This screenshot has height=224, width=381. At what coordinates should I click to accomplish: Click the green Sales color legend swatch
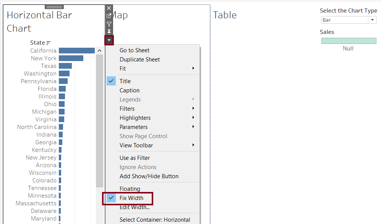[x=349, y=41]
